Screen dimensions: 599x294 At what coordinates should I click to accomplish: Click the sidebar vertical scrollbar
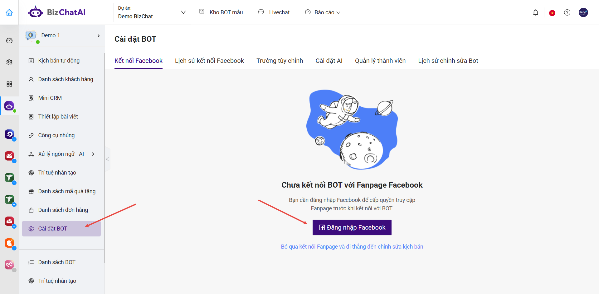click(x=104, y=158)
